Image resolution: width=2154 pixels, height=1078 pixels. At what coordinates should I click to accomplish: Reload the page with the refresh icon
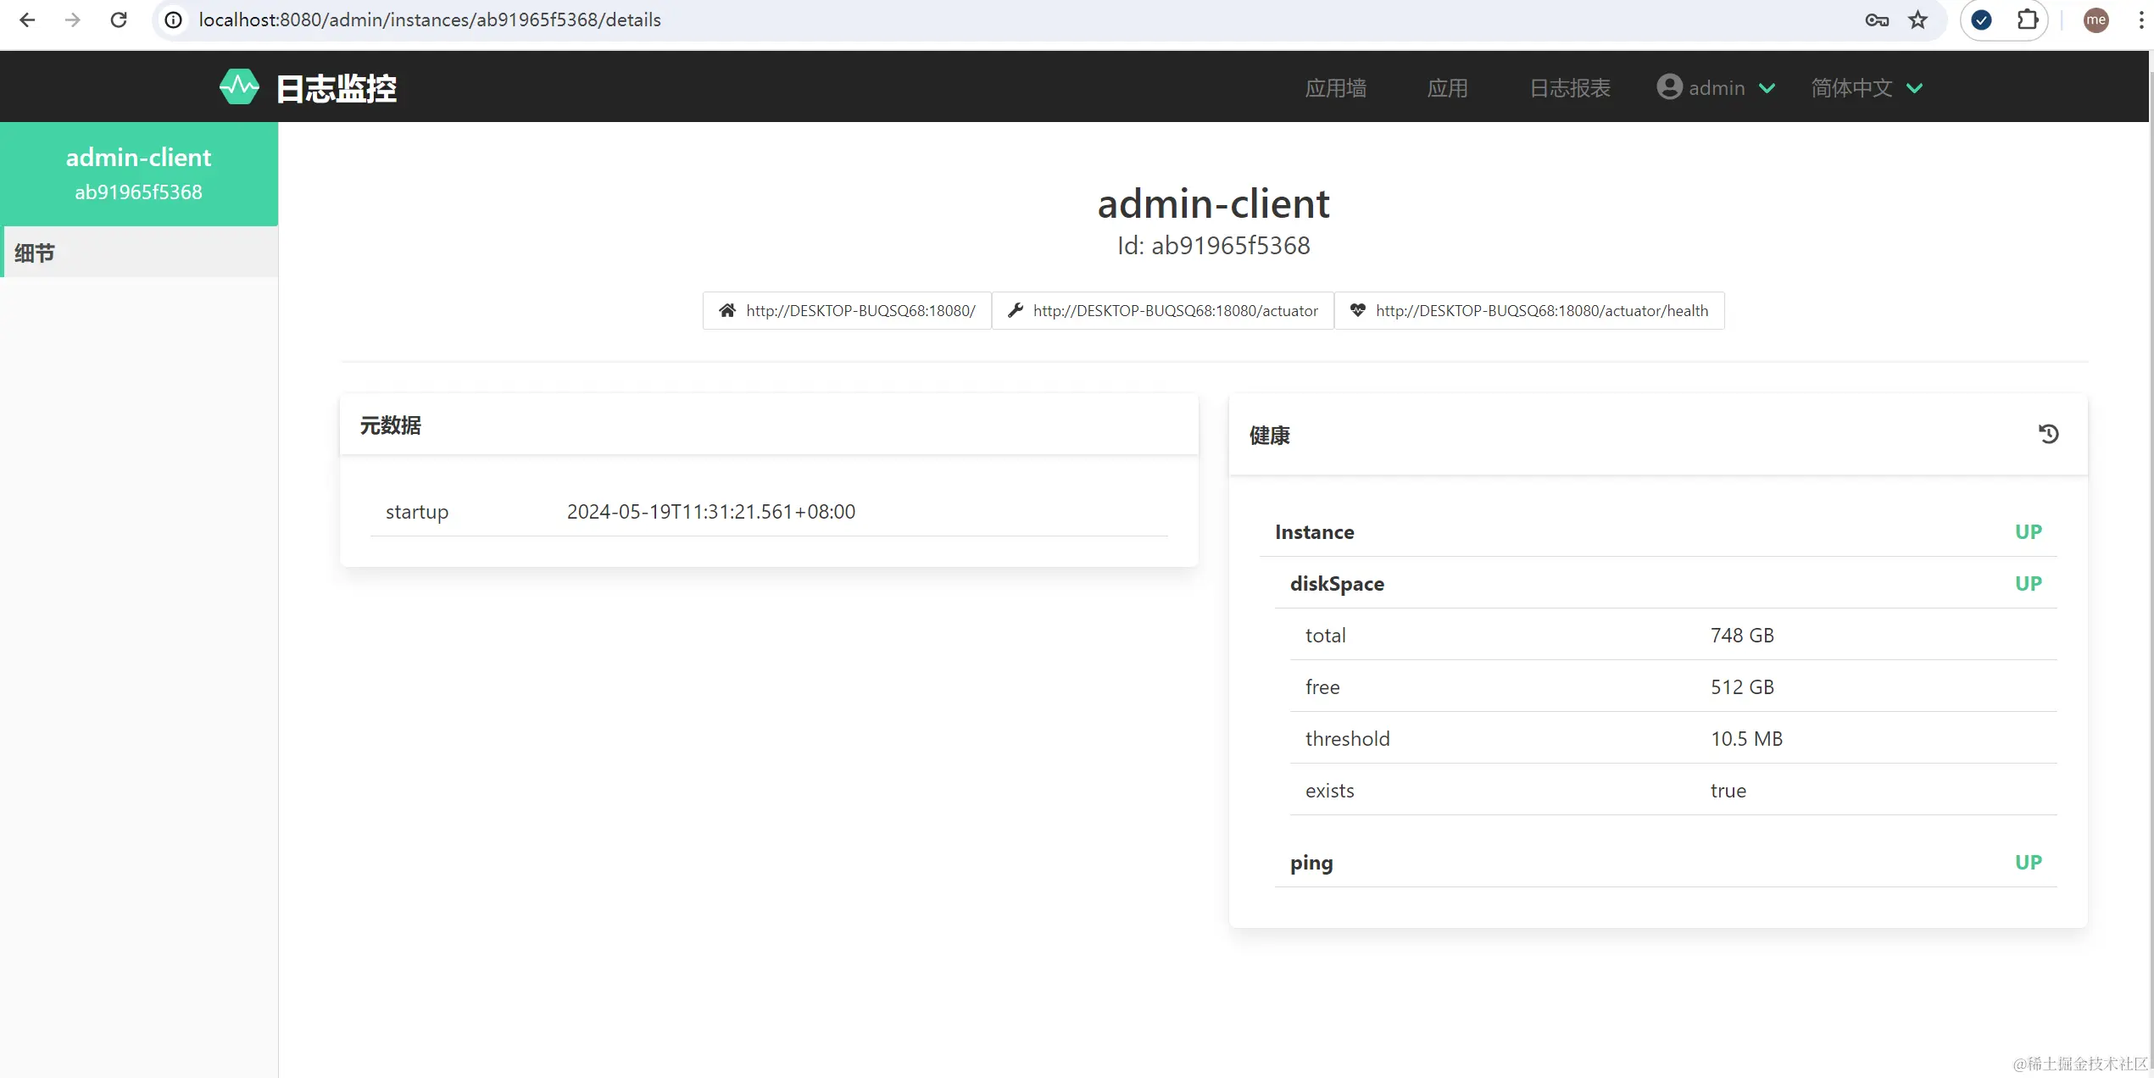[x=119, y=19]
